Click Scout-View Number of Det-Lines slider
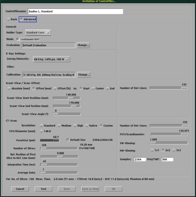 [168, 88]
